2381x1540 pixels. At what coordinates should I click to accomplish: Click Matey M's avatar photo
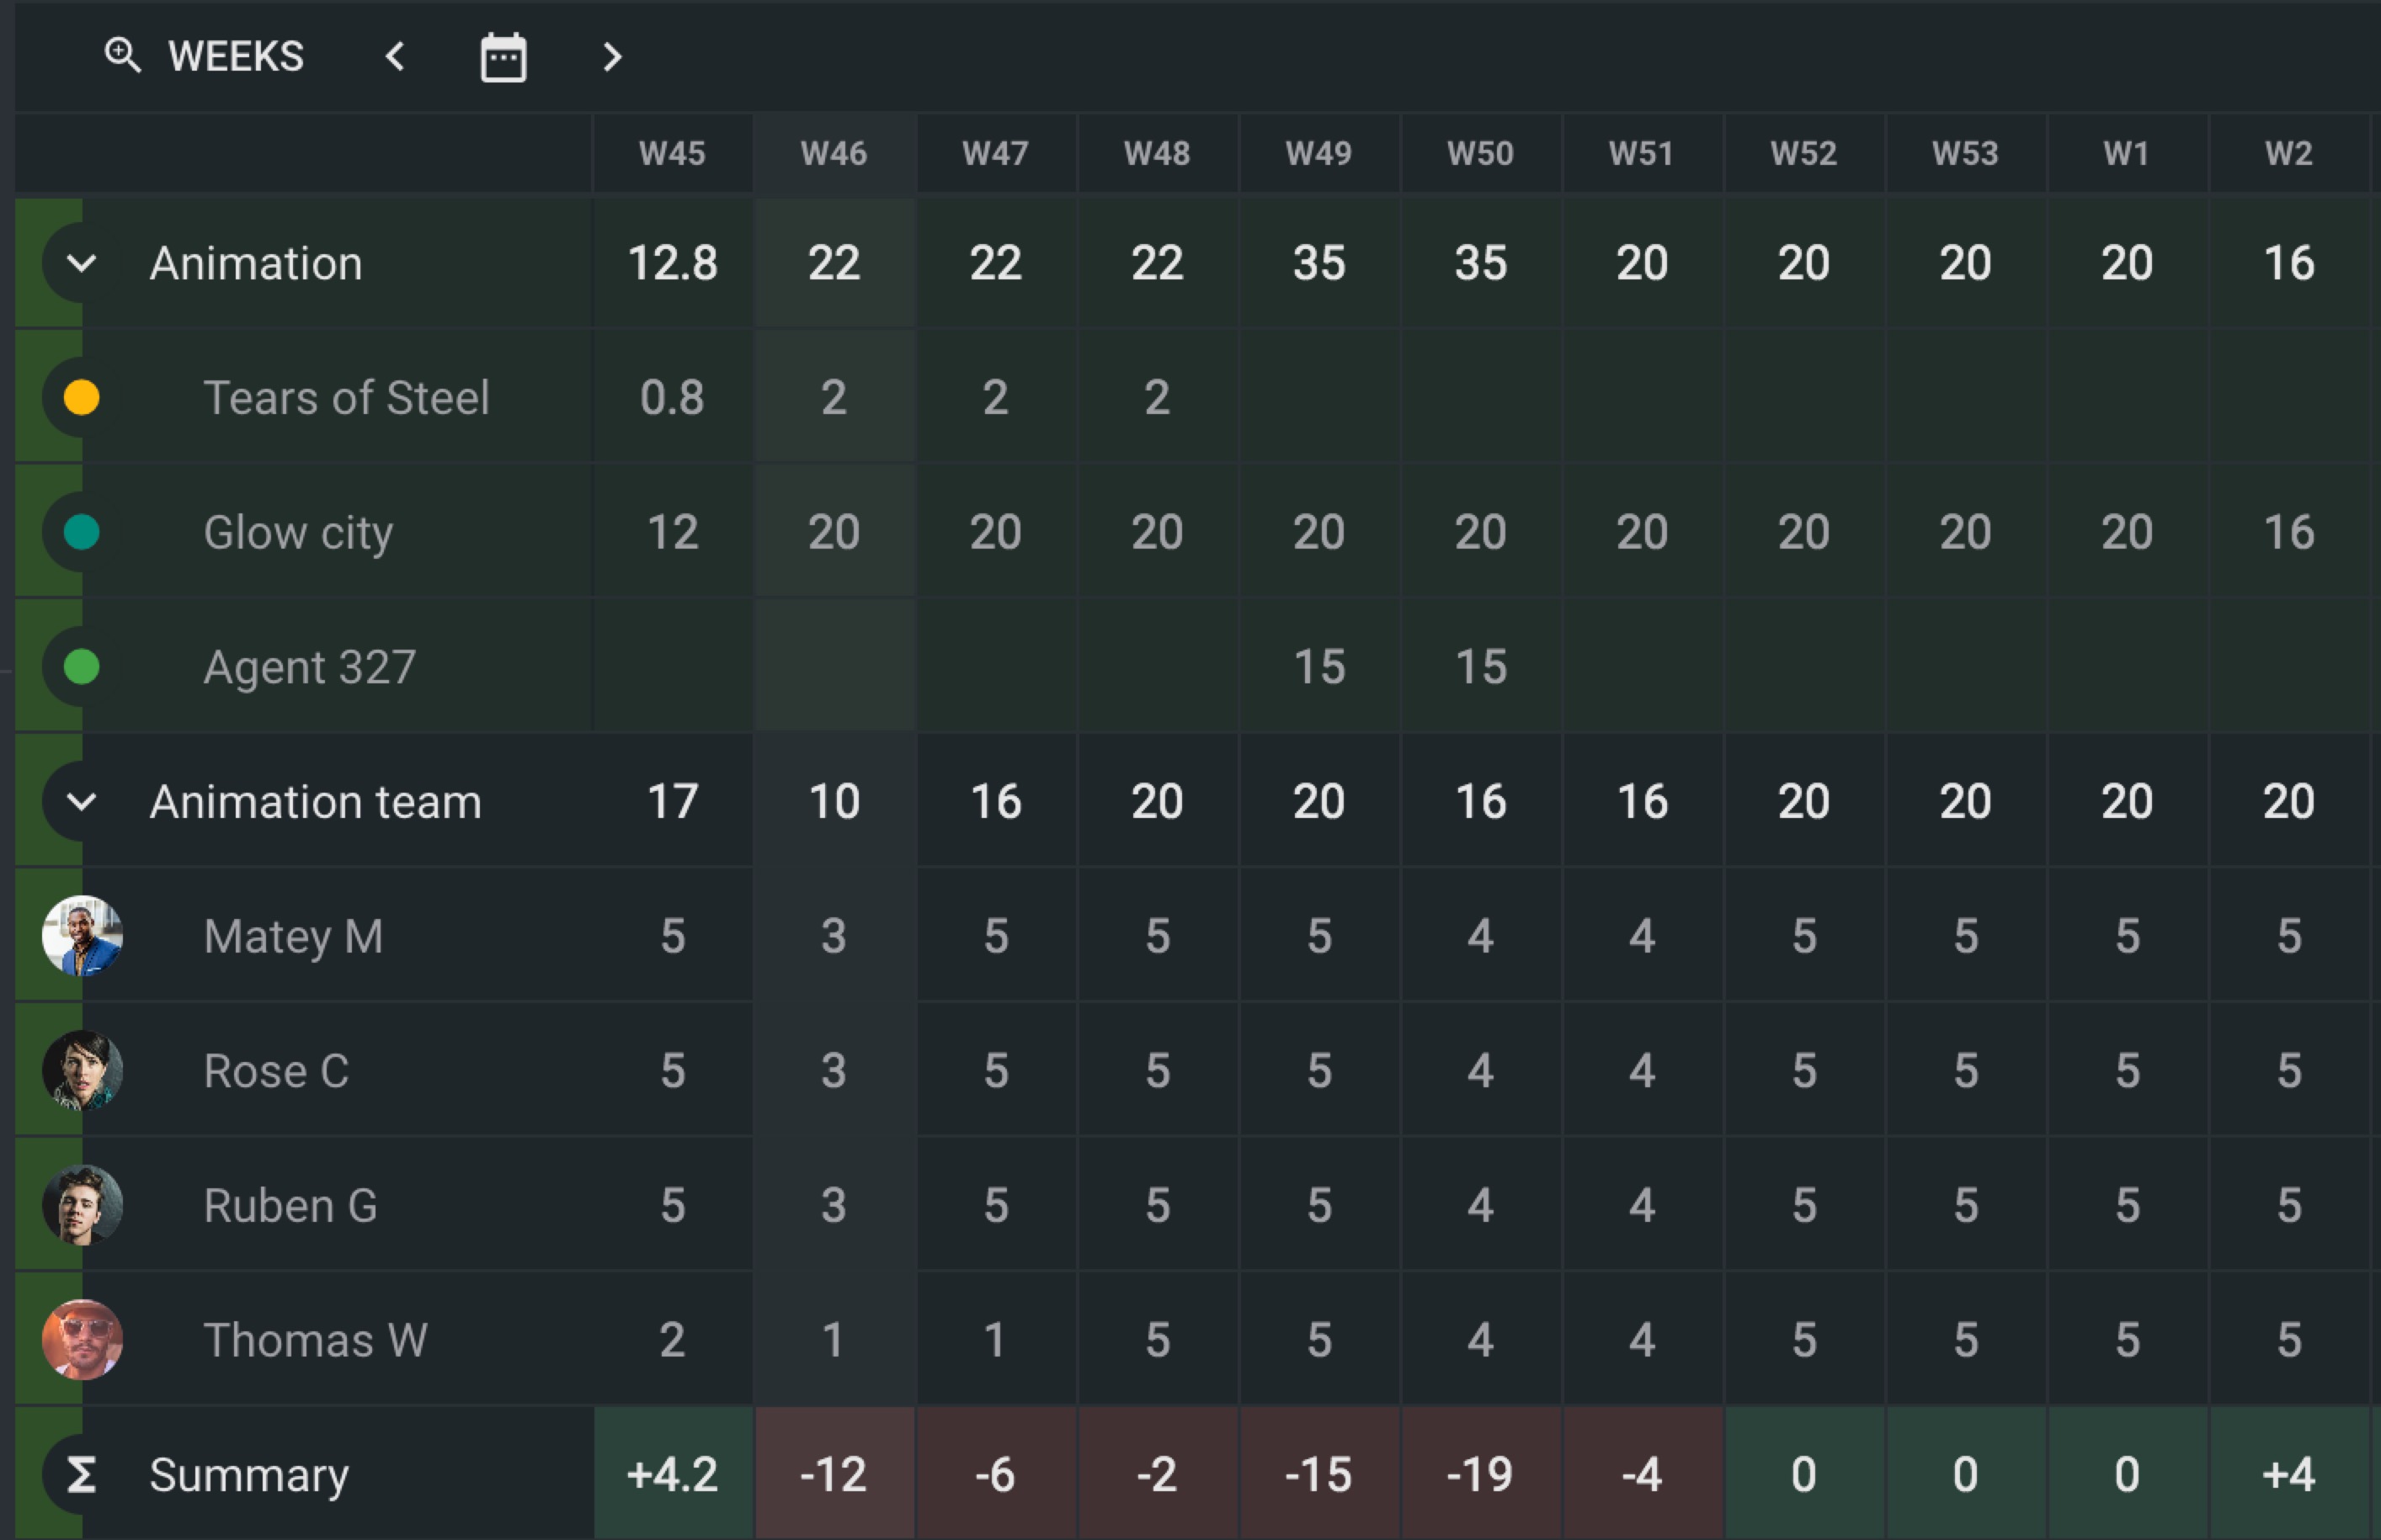point(82,936)
